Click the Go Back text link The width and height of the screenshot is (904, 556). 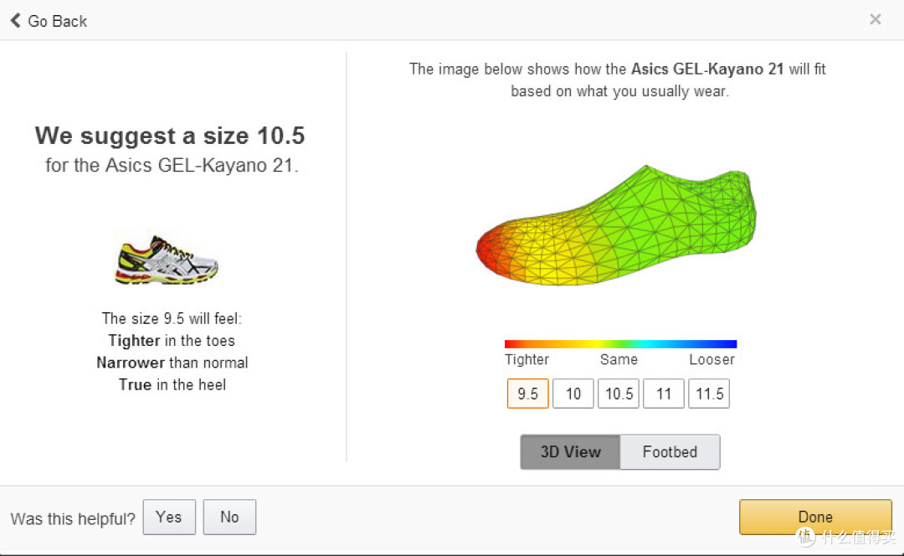click(58, 21)
